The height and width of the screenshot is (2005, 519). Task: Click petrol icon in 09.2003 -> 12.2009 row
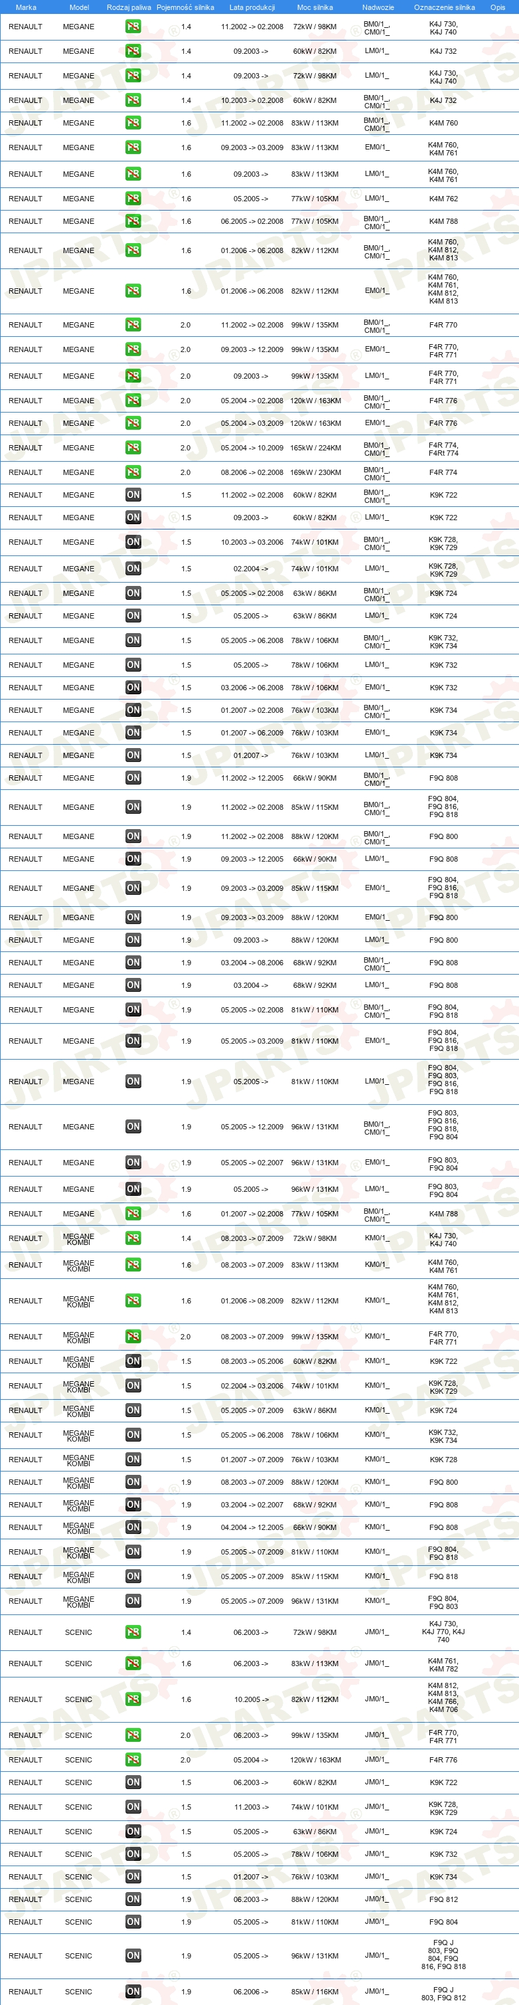(133, 349)
